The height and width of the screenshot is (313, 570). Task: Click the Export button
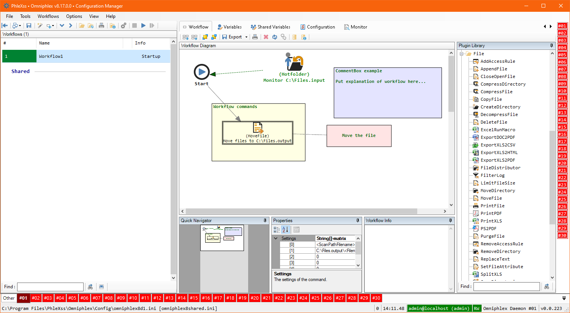click(x=232, y=37)
